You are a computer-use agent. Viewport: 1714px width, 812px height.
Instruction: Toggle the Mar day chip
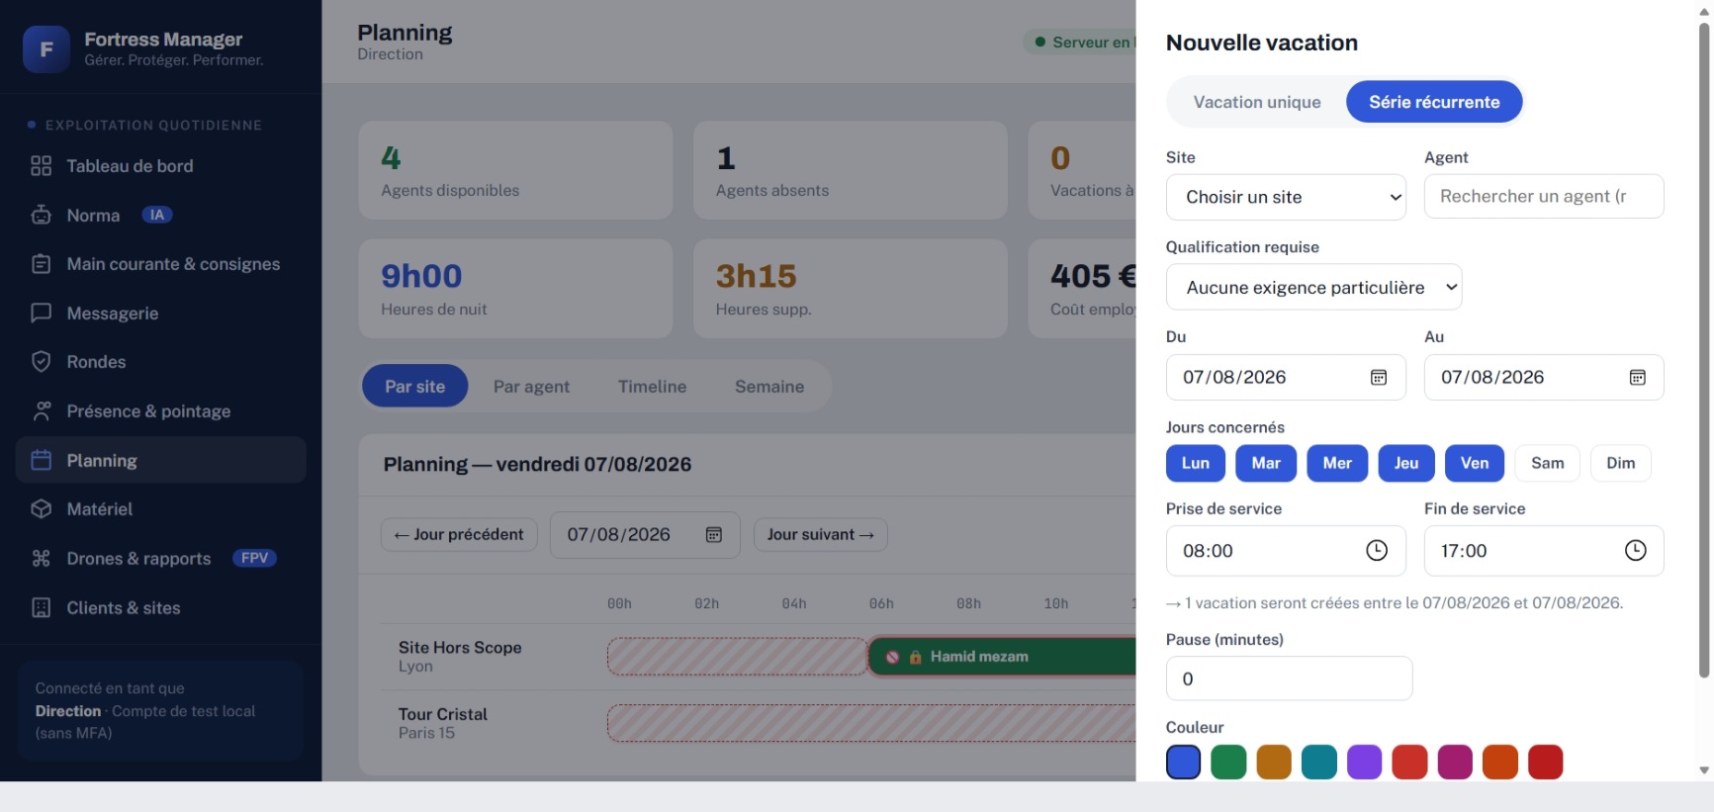(1266, 463)
